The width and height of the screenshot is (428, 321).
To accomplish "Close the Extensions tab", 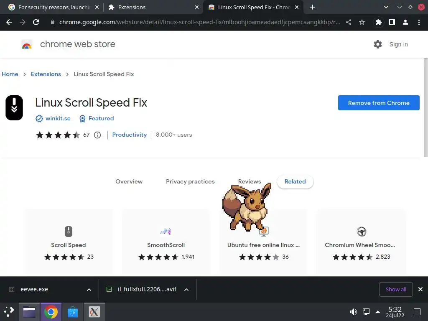I will point(197,8).
